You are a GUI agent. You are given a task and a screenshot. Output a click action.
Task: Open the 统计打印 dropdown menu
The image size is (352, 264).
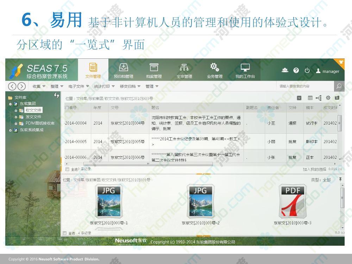105,86
